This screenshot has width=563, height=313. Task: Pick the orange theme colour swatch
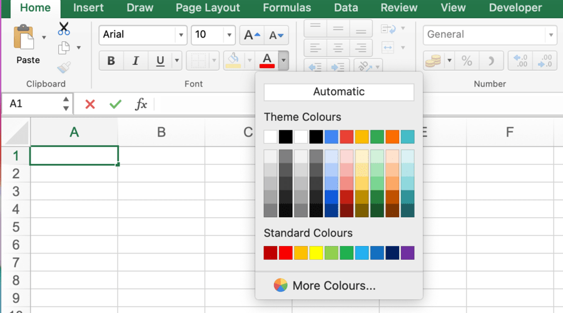pyautogui.click(x=392, y=137)
